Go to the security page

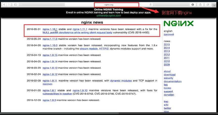(168, 78)
